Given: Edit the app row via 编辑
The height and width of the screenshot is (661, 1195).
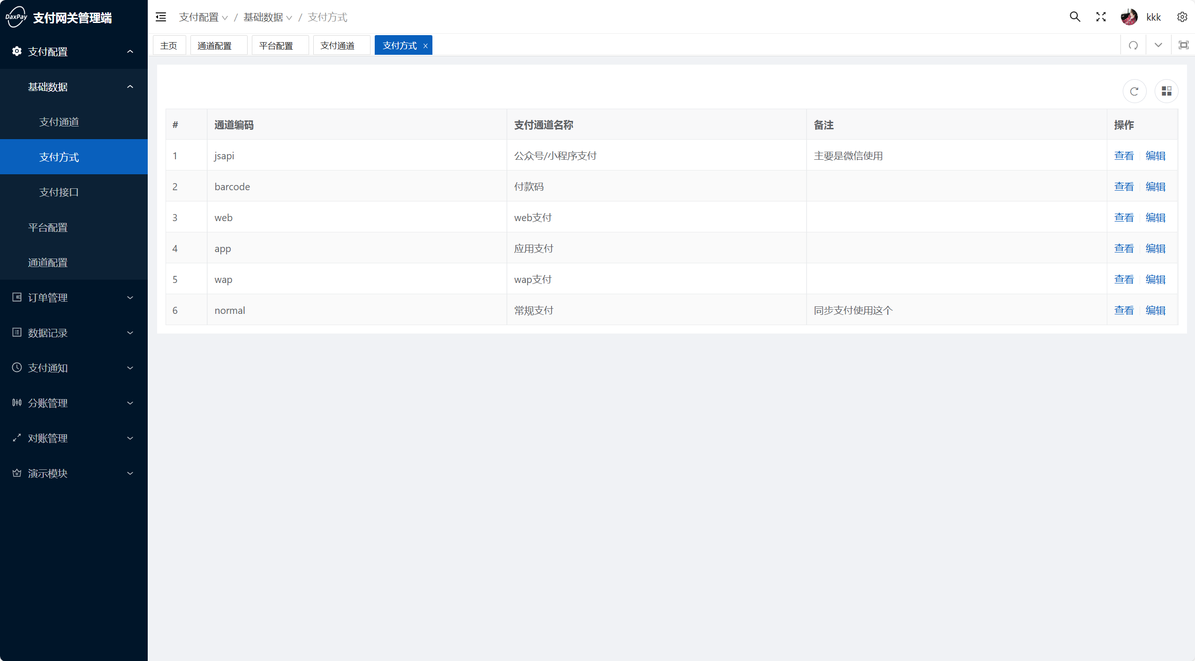Looking at the screenshot, I should coord(1156,248).
